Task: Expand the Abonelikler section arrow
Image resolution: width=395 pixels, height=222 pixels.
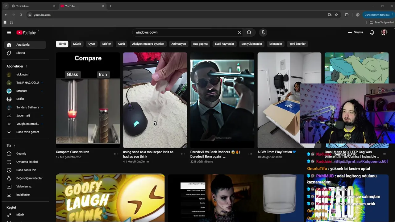Action: 27,66
